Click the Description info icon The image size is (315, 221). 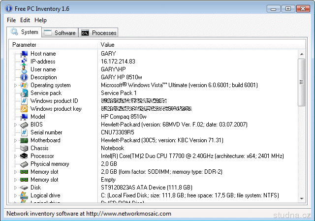point(24,77)
